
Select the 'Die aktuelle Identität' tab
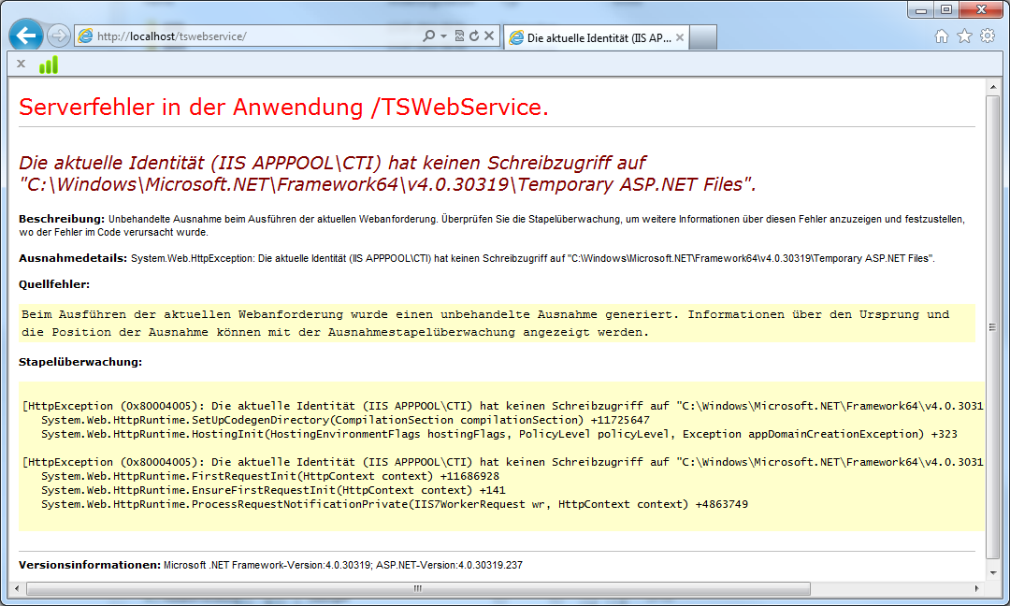(589, 38)
